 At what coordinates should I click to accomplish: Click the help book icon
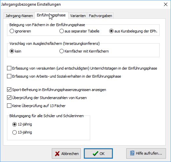[x=132, y=153]
